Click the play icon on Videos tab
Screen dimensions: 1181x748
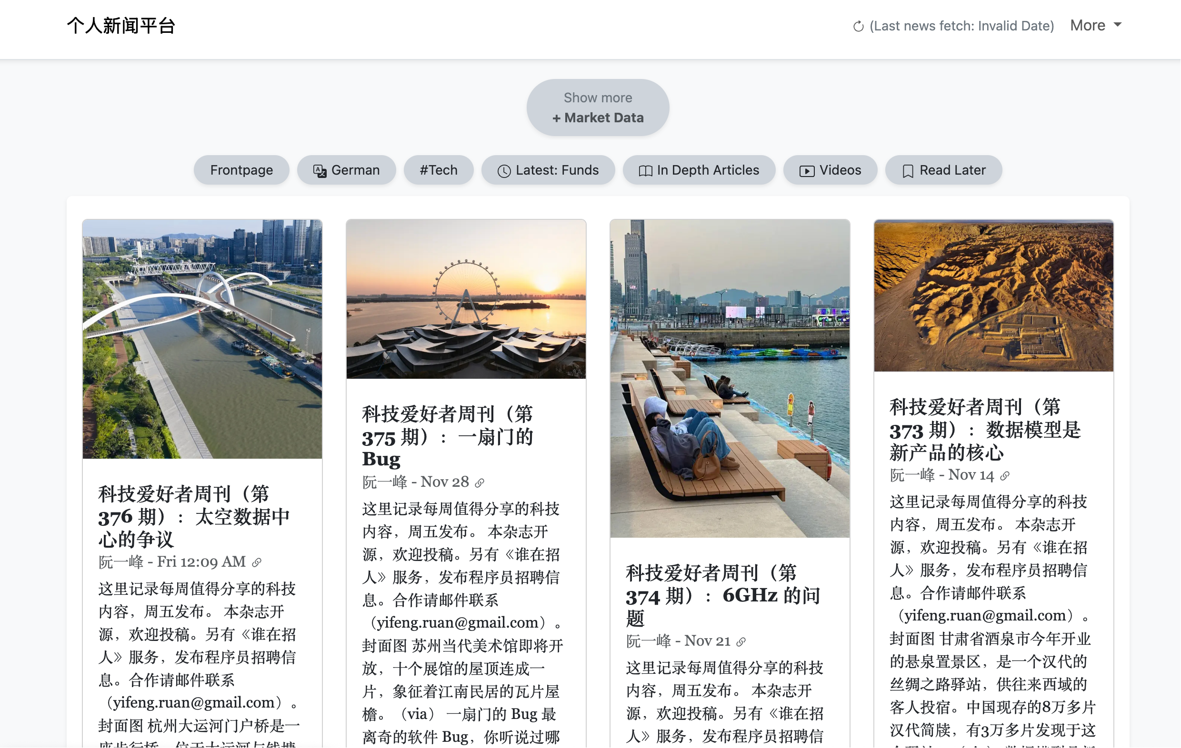tap(807, 171)
